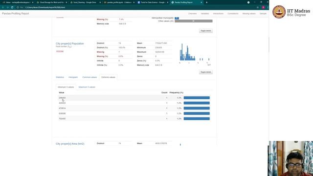Click the Zeros (%) label
313x176 pixels.
coord(141,61)
